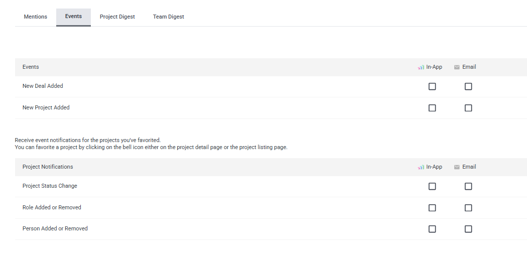Viewport: 527px width, 257px height.
Task: Click the Email envelope icon in the Events header
Action: point(457,67)
